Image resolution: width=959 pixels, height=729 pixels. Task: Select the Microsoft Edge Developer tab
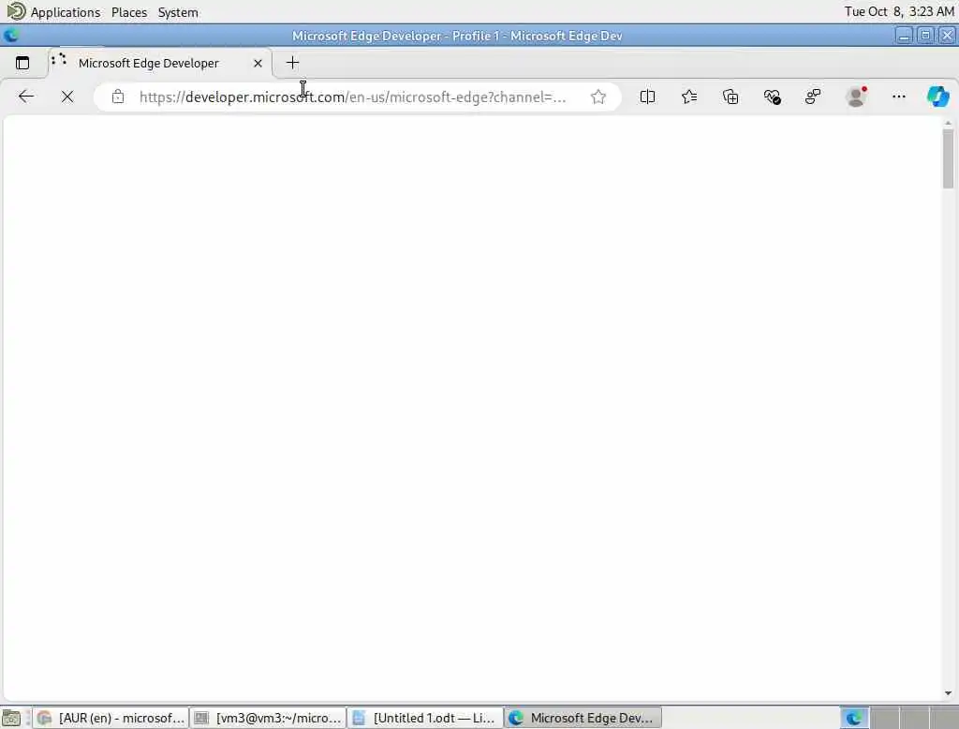pos(160,63)
